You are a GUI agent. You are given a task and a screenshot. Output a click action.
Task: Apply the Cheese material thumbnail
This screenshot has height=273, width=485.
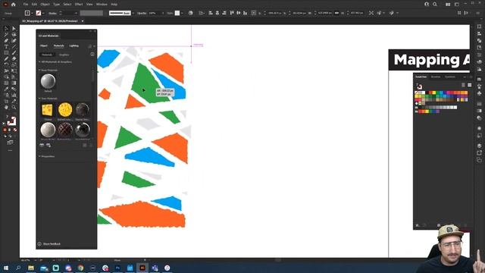pos(47,110)
